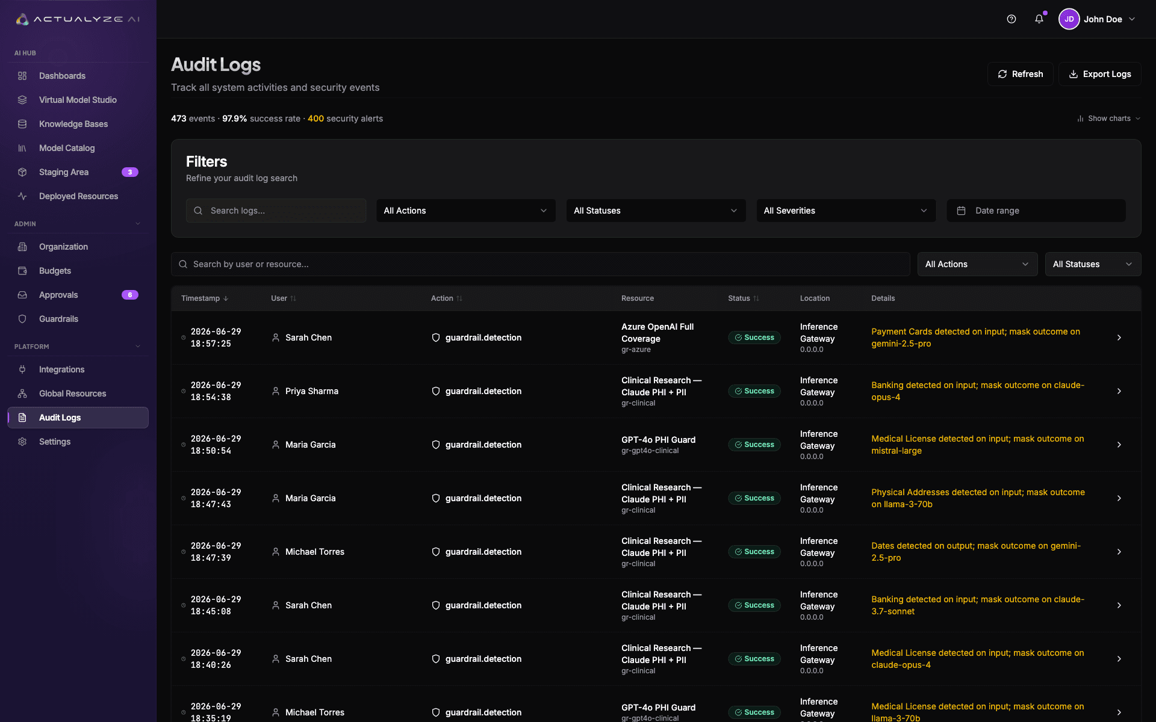
Task: Click the Deployed Resources activity icon
Action: (22, 196)
